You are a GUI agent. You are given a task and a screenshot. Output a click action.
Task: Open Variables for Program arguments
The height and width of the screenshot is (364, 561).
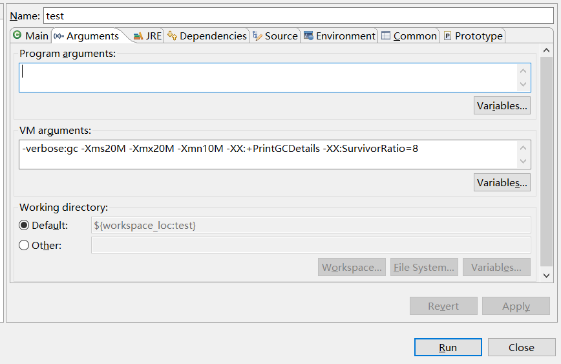coord(502,105)
